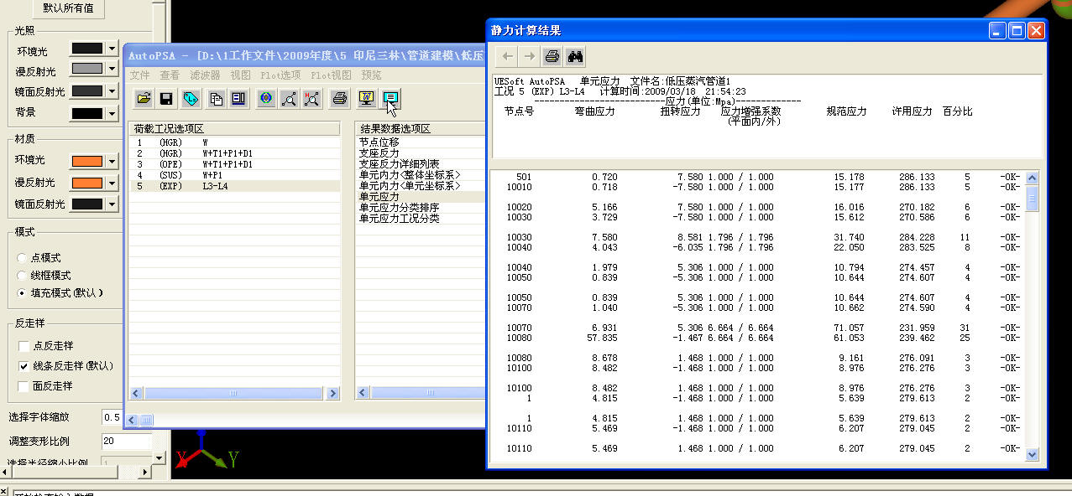This screenshot has width=1072, height=496.
Task: Click the open folder toolbar icon
Action: pyautogui.click(x=144, y=99)
